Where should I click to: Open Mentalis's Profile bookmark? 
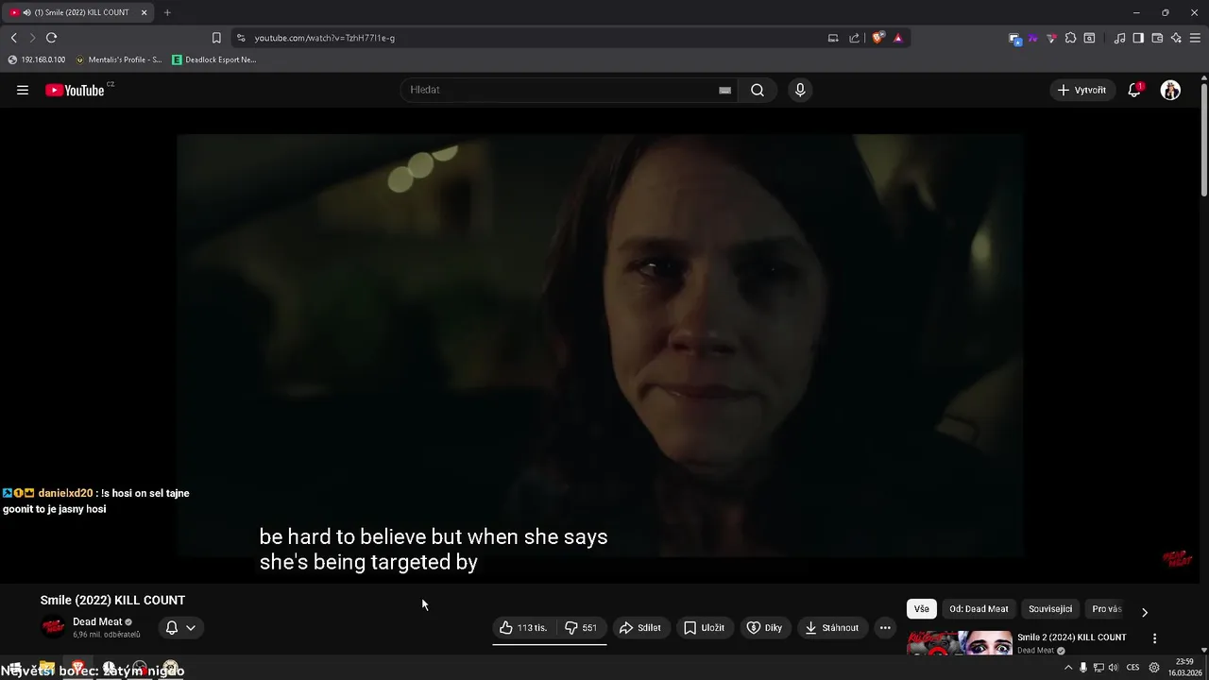point(118,59)
